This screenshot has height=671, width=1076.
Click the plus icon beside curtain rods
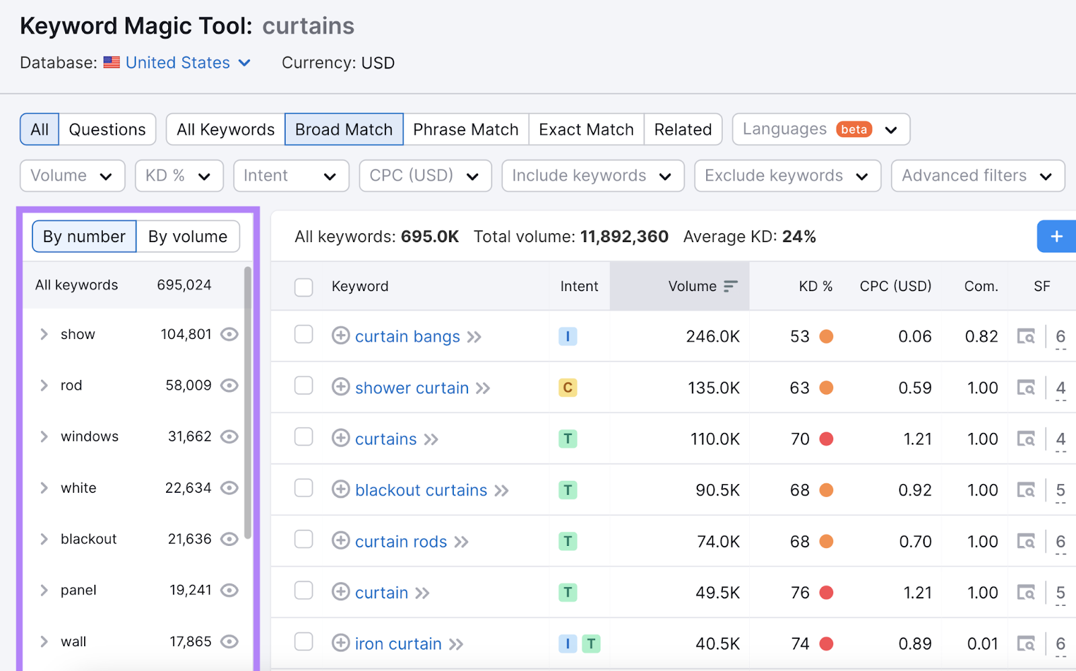point(340,541)
